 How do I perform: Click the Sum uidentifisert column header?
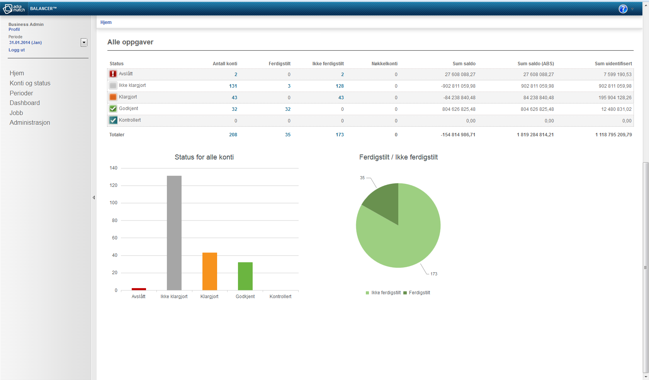[x=613, y=64]
